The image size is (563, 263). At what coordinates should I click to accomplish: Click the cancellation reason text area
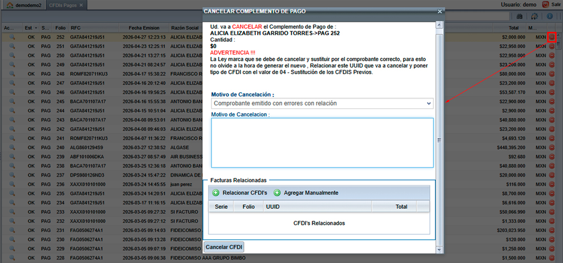[322, 142]
